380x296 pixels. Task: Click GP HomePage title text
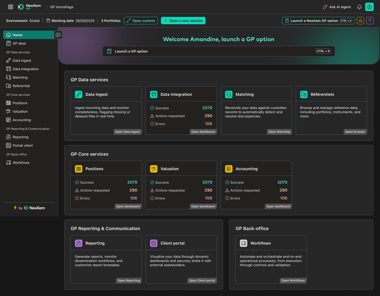pyautogui.click(x=62, y=7)
